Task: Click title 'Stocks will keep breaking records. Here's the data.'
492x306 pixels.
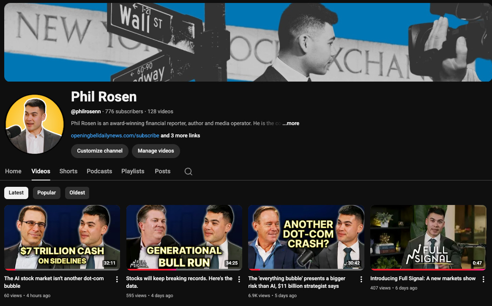Action: 179,282
